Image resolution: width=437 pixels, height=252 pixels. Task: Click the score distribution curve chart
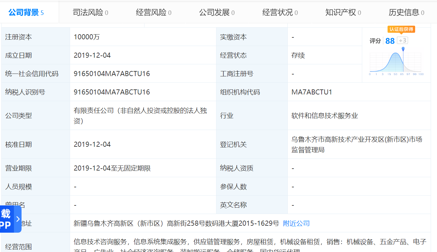click(x=395, y=62)
